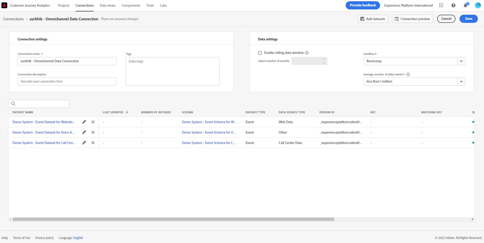
Task: Decrease number of months stepper
Action: pyautogui.click(x=324, y=63)
